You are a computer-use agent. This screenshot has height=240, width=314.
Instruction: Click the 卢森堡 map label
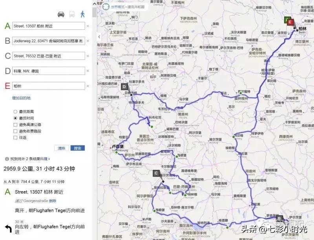(x=118, y=146)
